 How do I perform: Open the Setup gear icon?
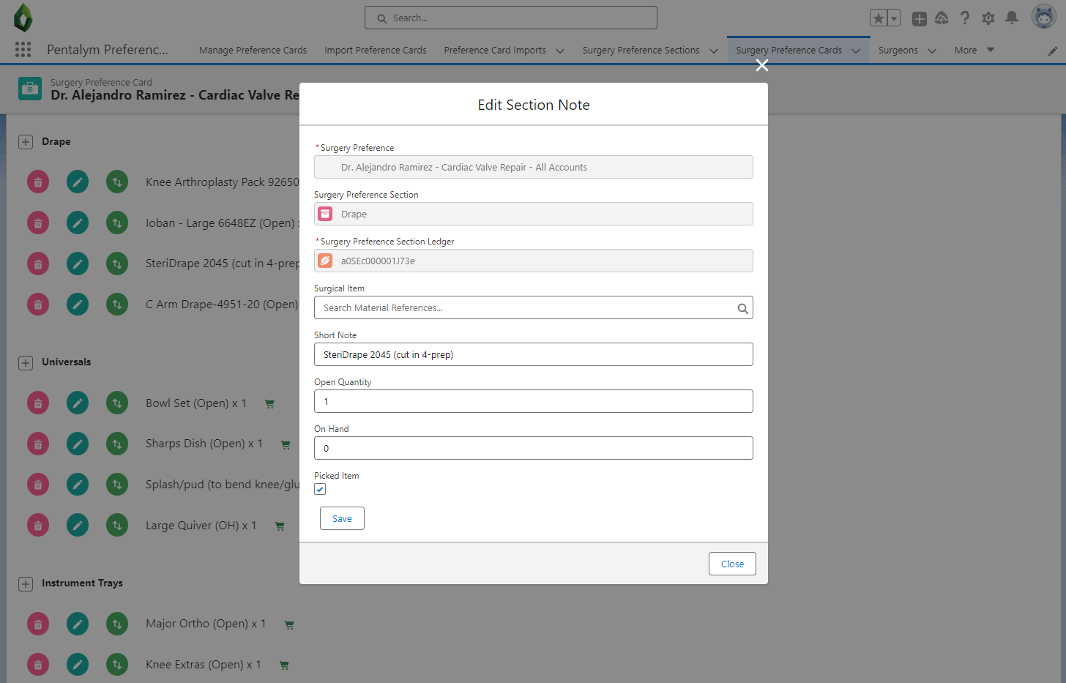[x=988, y=18]
